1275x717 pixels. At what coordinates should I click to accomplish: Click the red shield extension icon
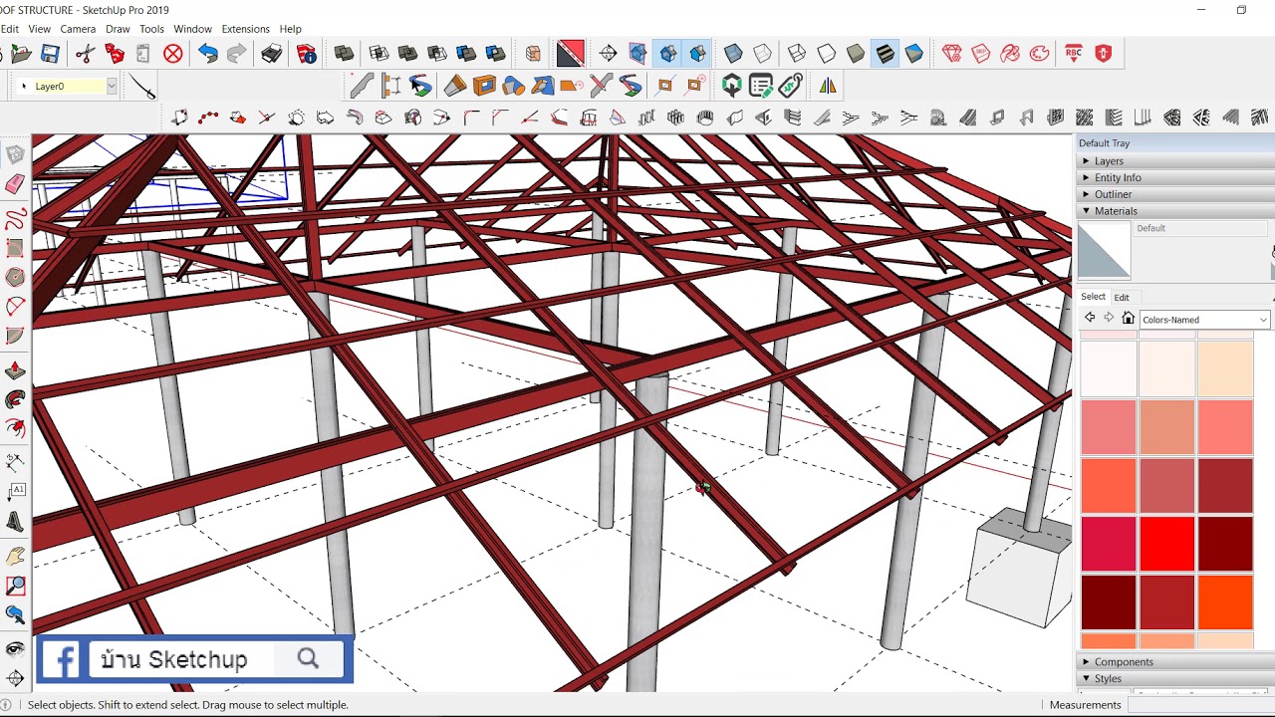click(x=1103, y=54)
